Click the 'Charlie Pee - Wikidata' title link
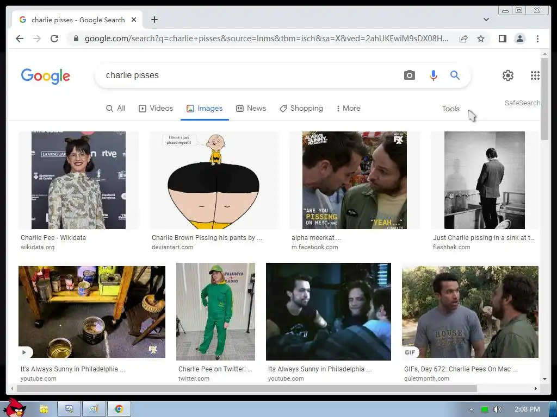This screenshot has height=417, width=557. point(53,238)
